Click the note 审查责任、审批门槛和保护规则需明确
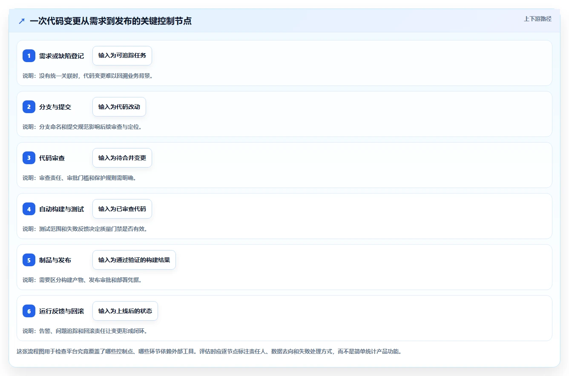 pos(80,178)
